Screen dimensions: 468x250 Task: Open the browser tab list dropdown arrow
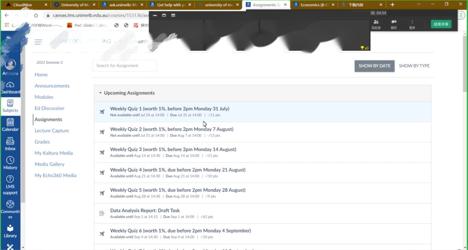coord(419,5)
